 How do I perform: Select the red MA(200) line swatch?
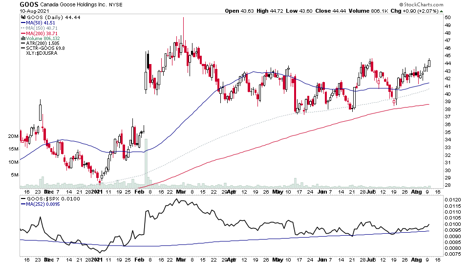[23, 34]
